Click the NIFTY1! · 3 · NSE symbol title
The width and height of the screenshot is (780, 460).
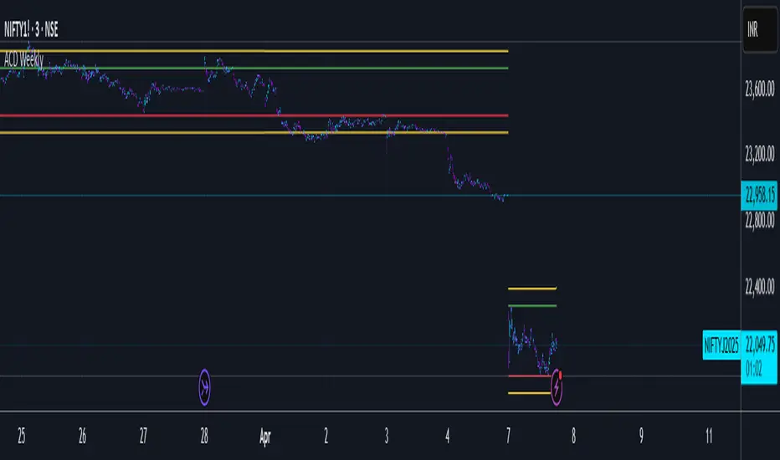point(31,30)
